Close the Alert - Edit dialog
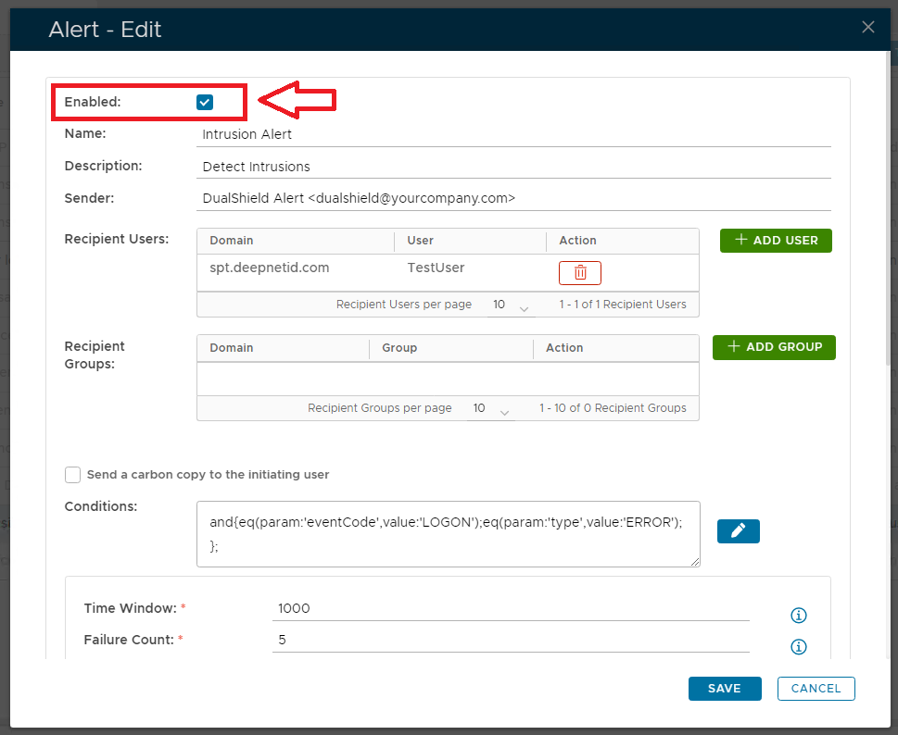 (x=867, y=27)
